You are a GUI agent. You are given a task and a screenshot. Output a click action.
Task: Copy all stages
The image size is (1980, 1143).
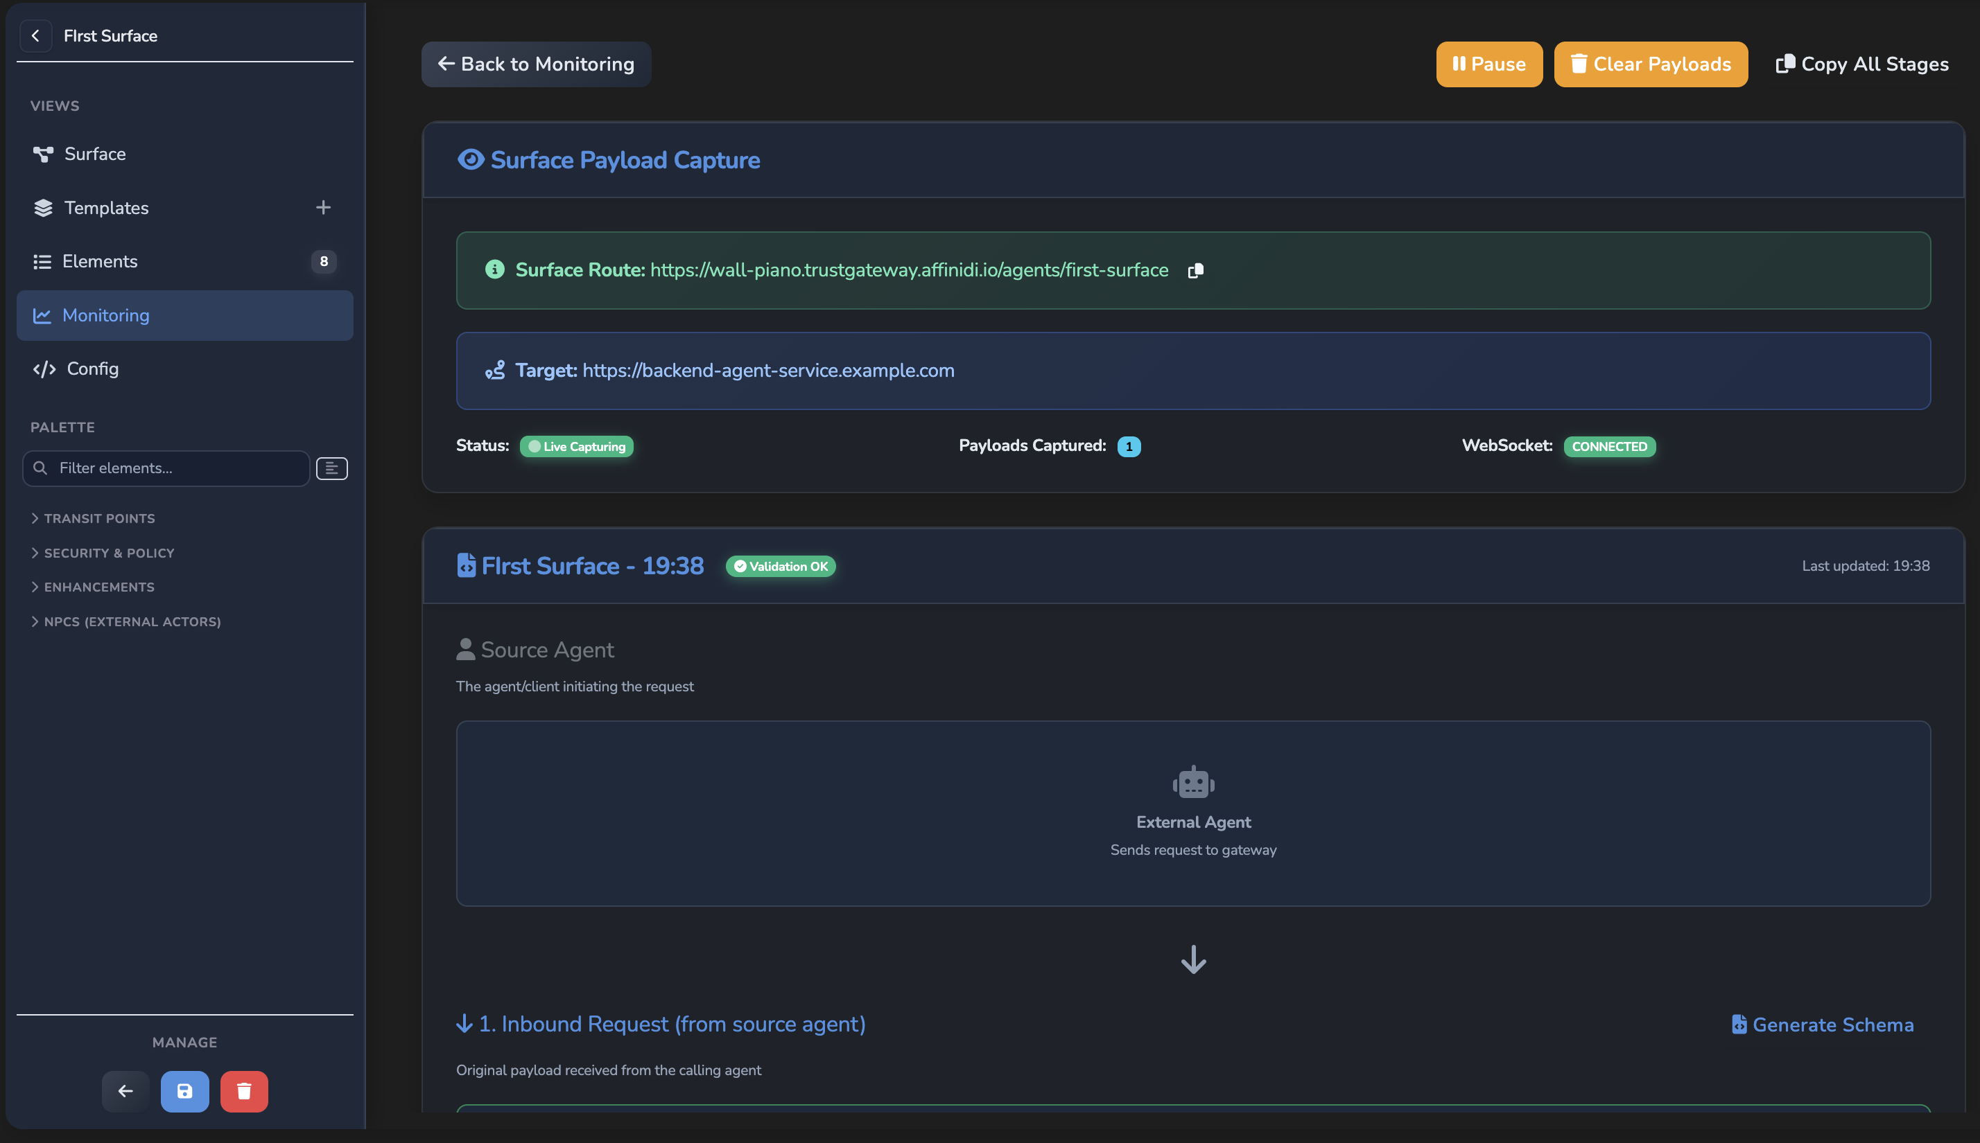click(x=1862, y=64)
